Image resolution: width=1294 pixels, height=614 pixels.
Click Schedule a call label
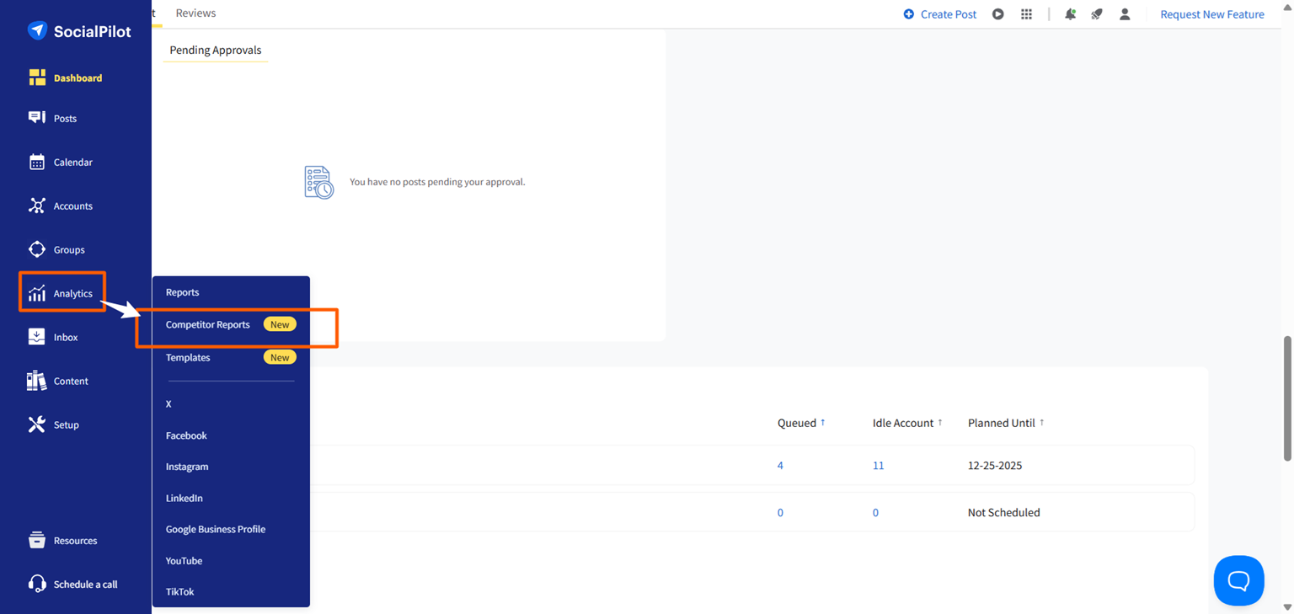pyautogui.click(x=85, y=584)
